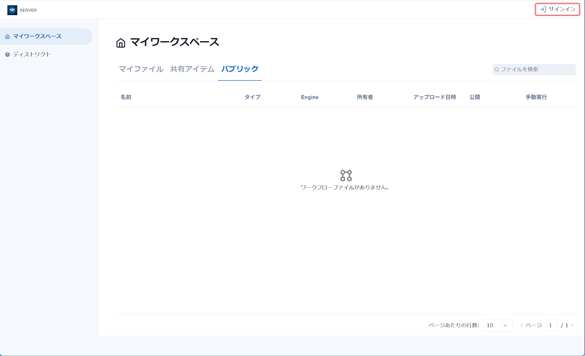Click the 名前 column header
Screen dimensions: 585x356
(126, 97)
